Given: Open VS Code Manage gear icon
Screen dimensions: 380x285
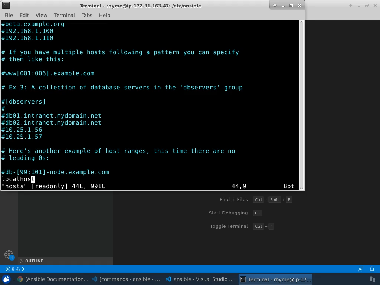Looking at the screenshot, I should click(9, 255).
